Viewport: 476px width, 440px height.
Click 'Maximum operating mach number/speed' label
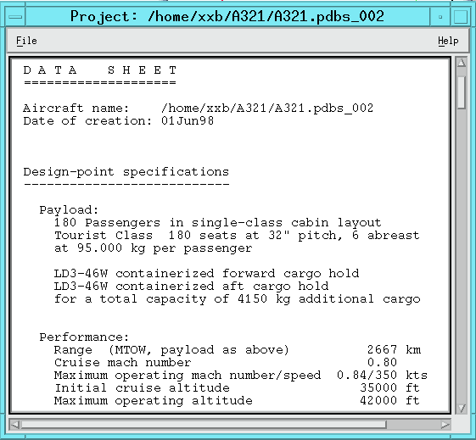pos(188,376)
